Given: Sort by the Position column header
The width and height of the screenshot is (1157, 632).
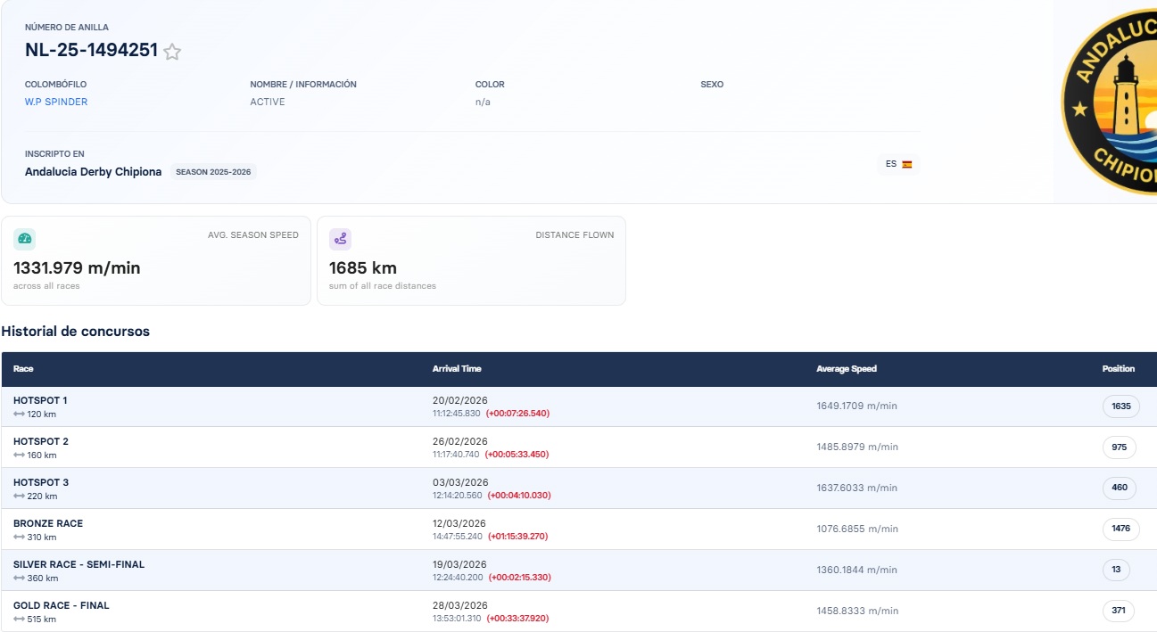Looking at the screenshot, I should point(1119,369).
